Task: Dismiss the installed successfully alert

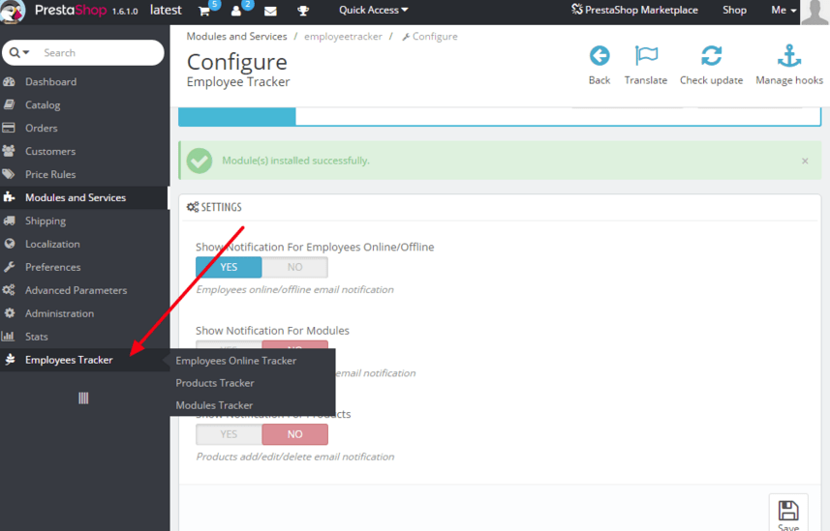Action: (x=805, y=161)
